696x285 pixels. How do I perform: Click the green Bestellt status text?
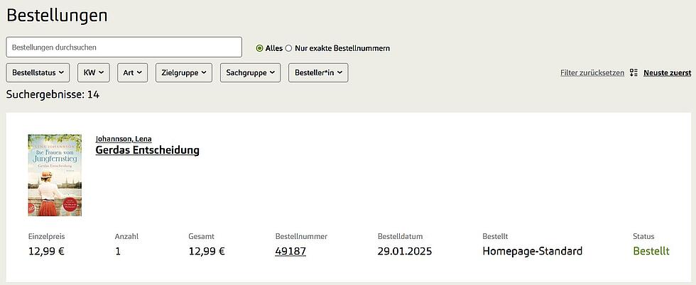click(x=651, y=251)
